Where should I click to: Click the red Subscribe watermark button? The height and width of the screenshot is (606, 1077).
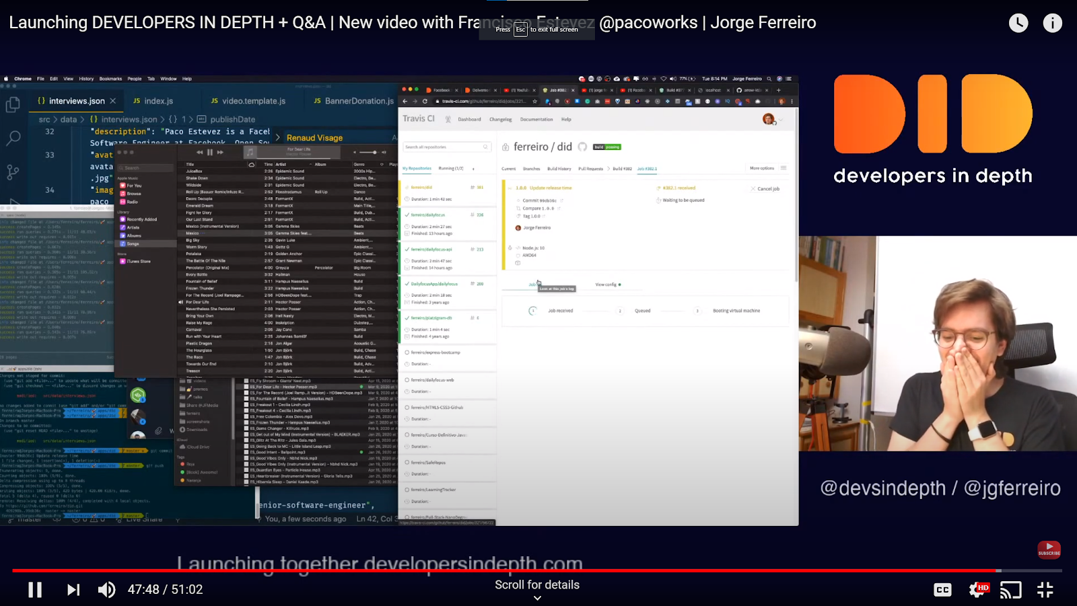tap(1049, 550)
